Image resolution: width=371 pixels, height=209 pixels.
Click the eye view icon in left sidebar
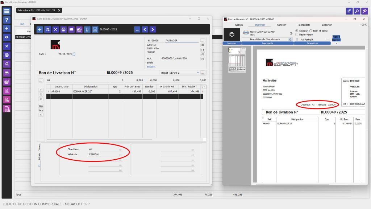point(7,37)
